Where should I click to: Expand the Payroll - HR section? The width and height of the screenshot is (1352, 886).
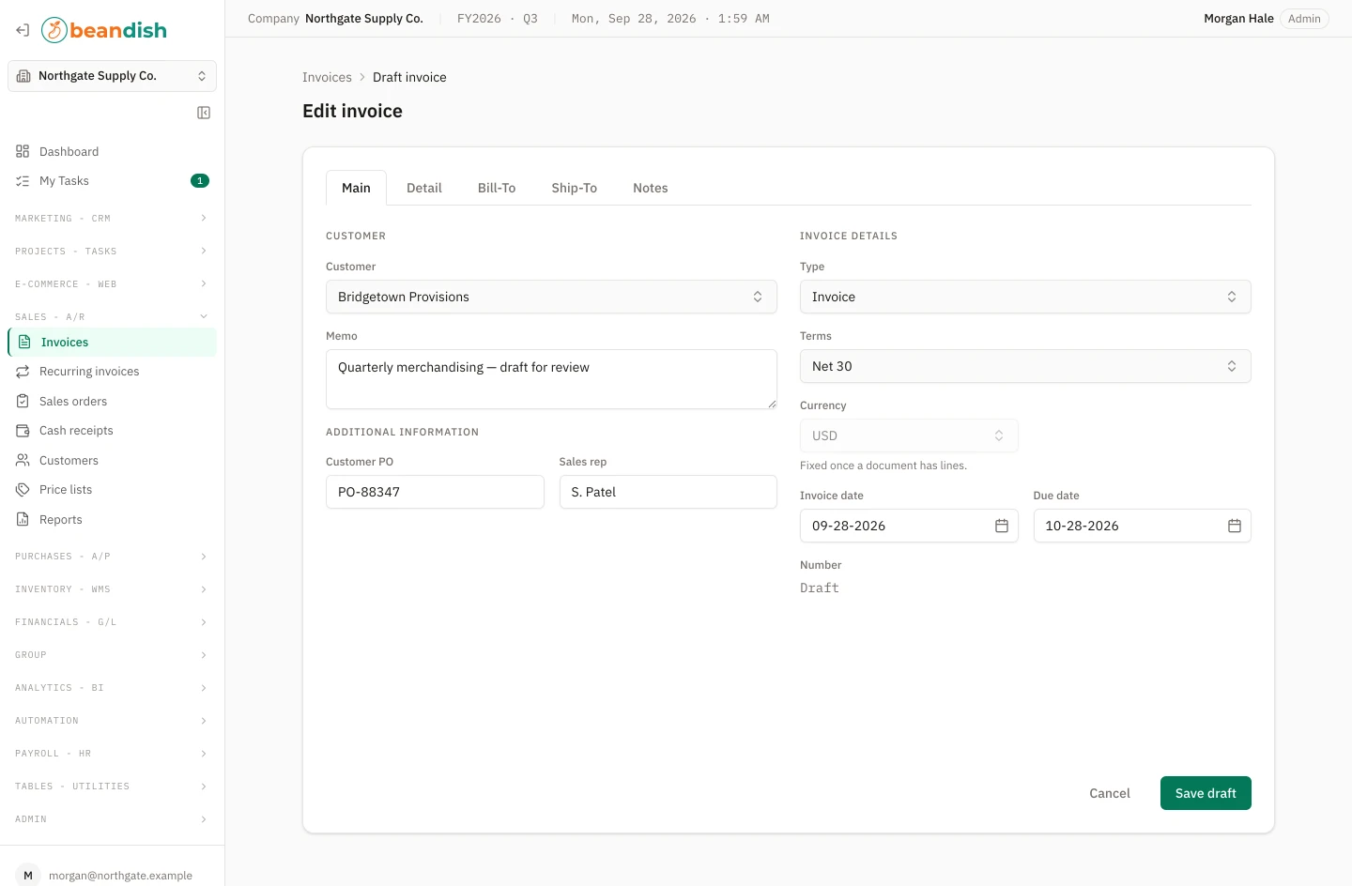coord(112,754)
